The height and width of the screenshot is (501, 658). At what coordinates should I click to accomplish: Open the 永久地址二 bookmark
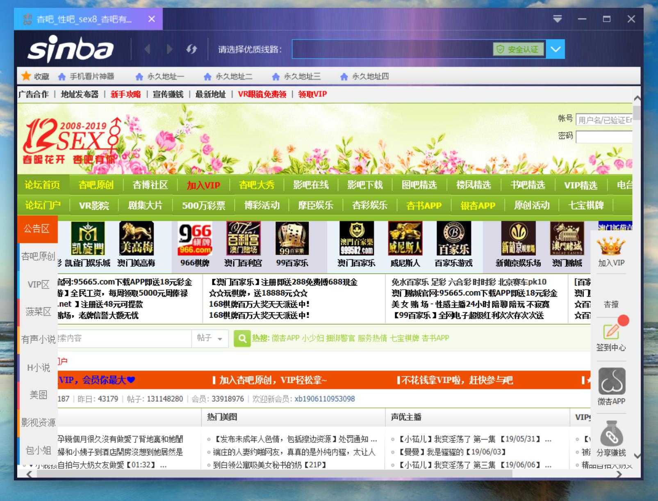pos(228,76)
